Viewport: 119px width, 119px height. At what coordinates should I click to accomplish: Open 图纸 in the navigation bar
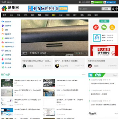coord(33,15)
